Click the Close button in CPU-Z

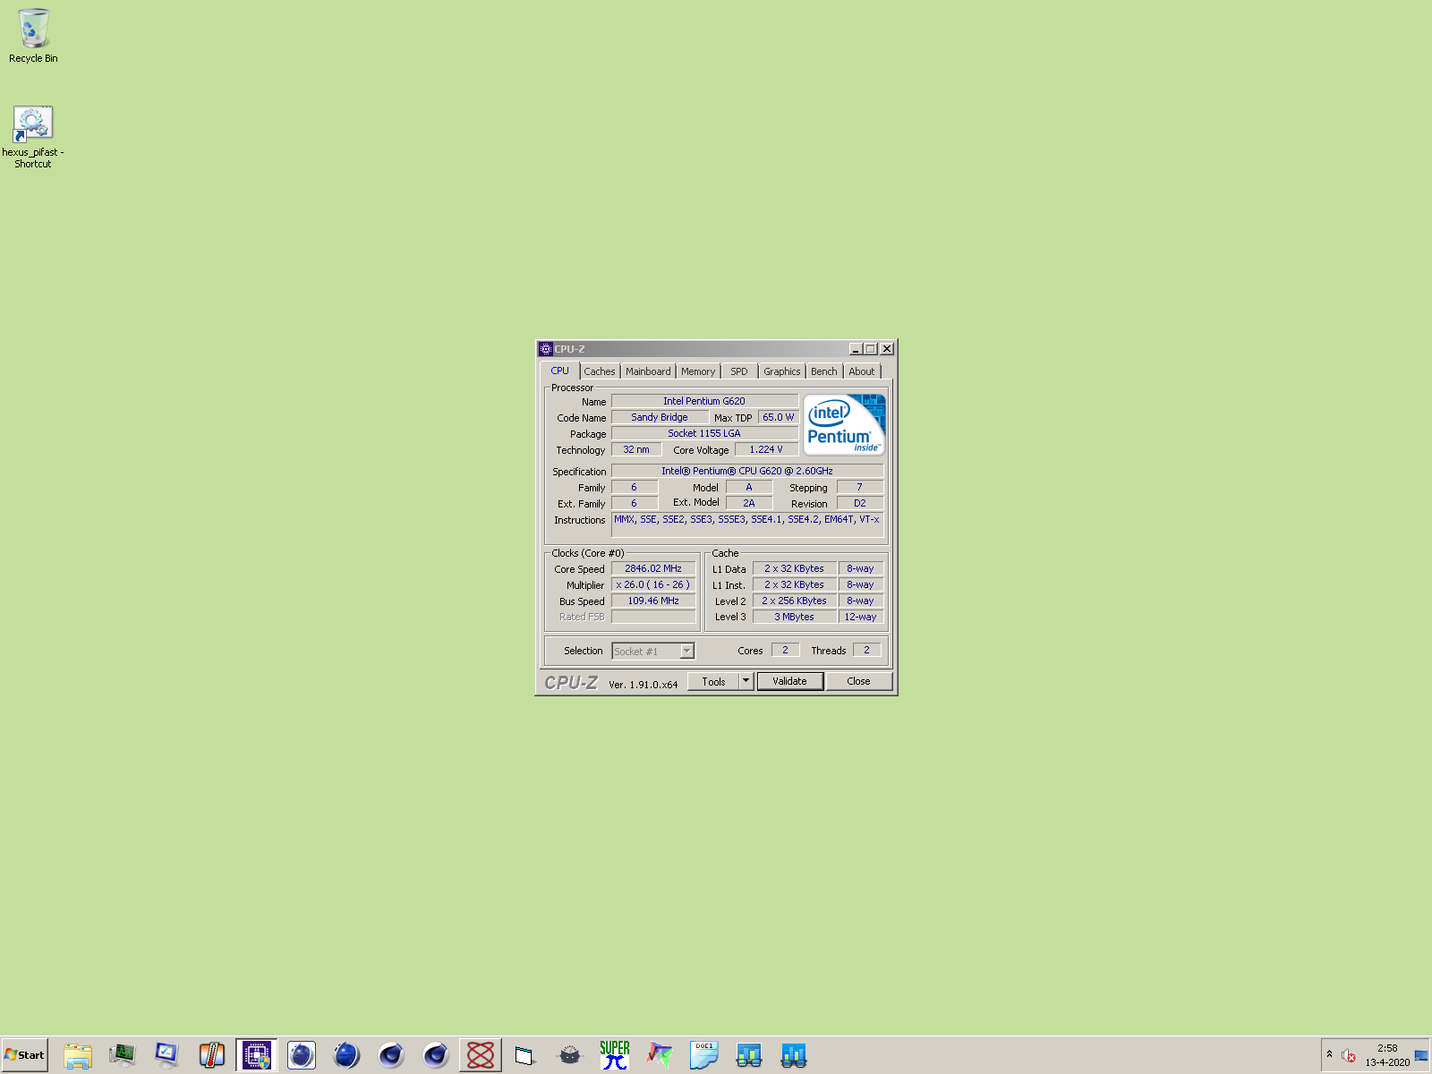pyautogui.click(x=858, y=681)
